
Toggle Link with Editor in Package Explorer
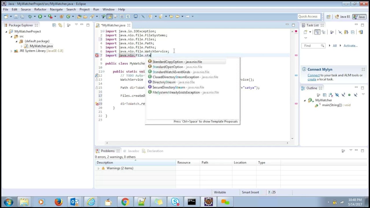pos(60,25)
